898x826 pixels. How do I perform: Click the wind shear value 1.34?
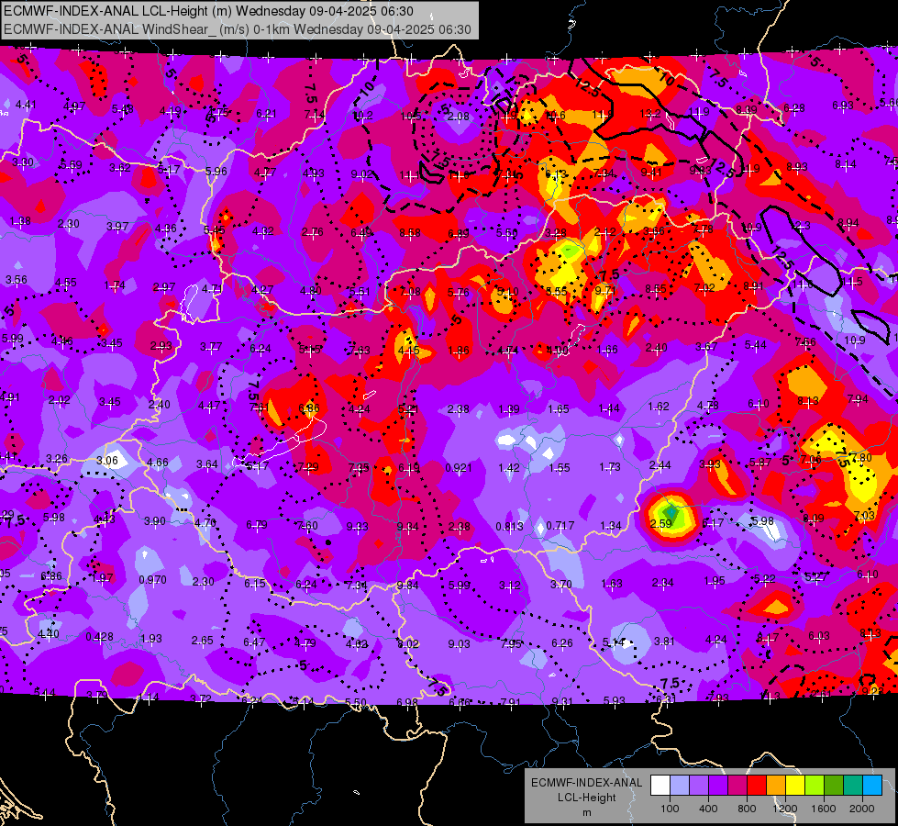click(611, 526)
